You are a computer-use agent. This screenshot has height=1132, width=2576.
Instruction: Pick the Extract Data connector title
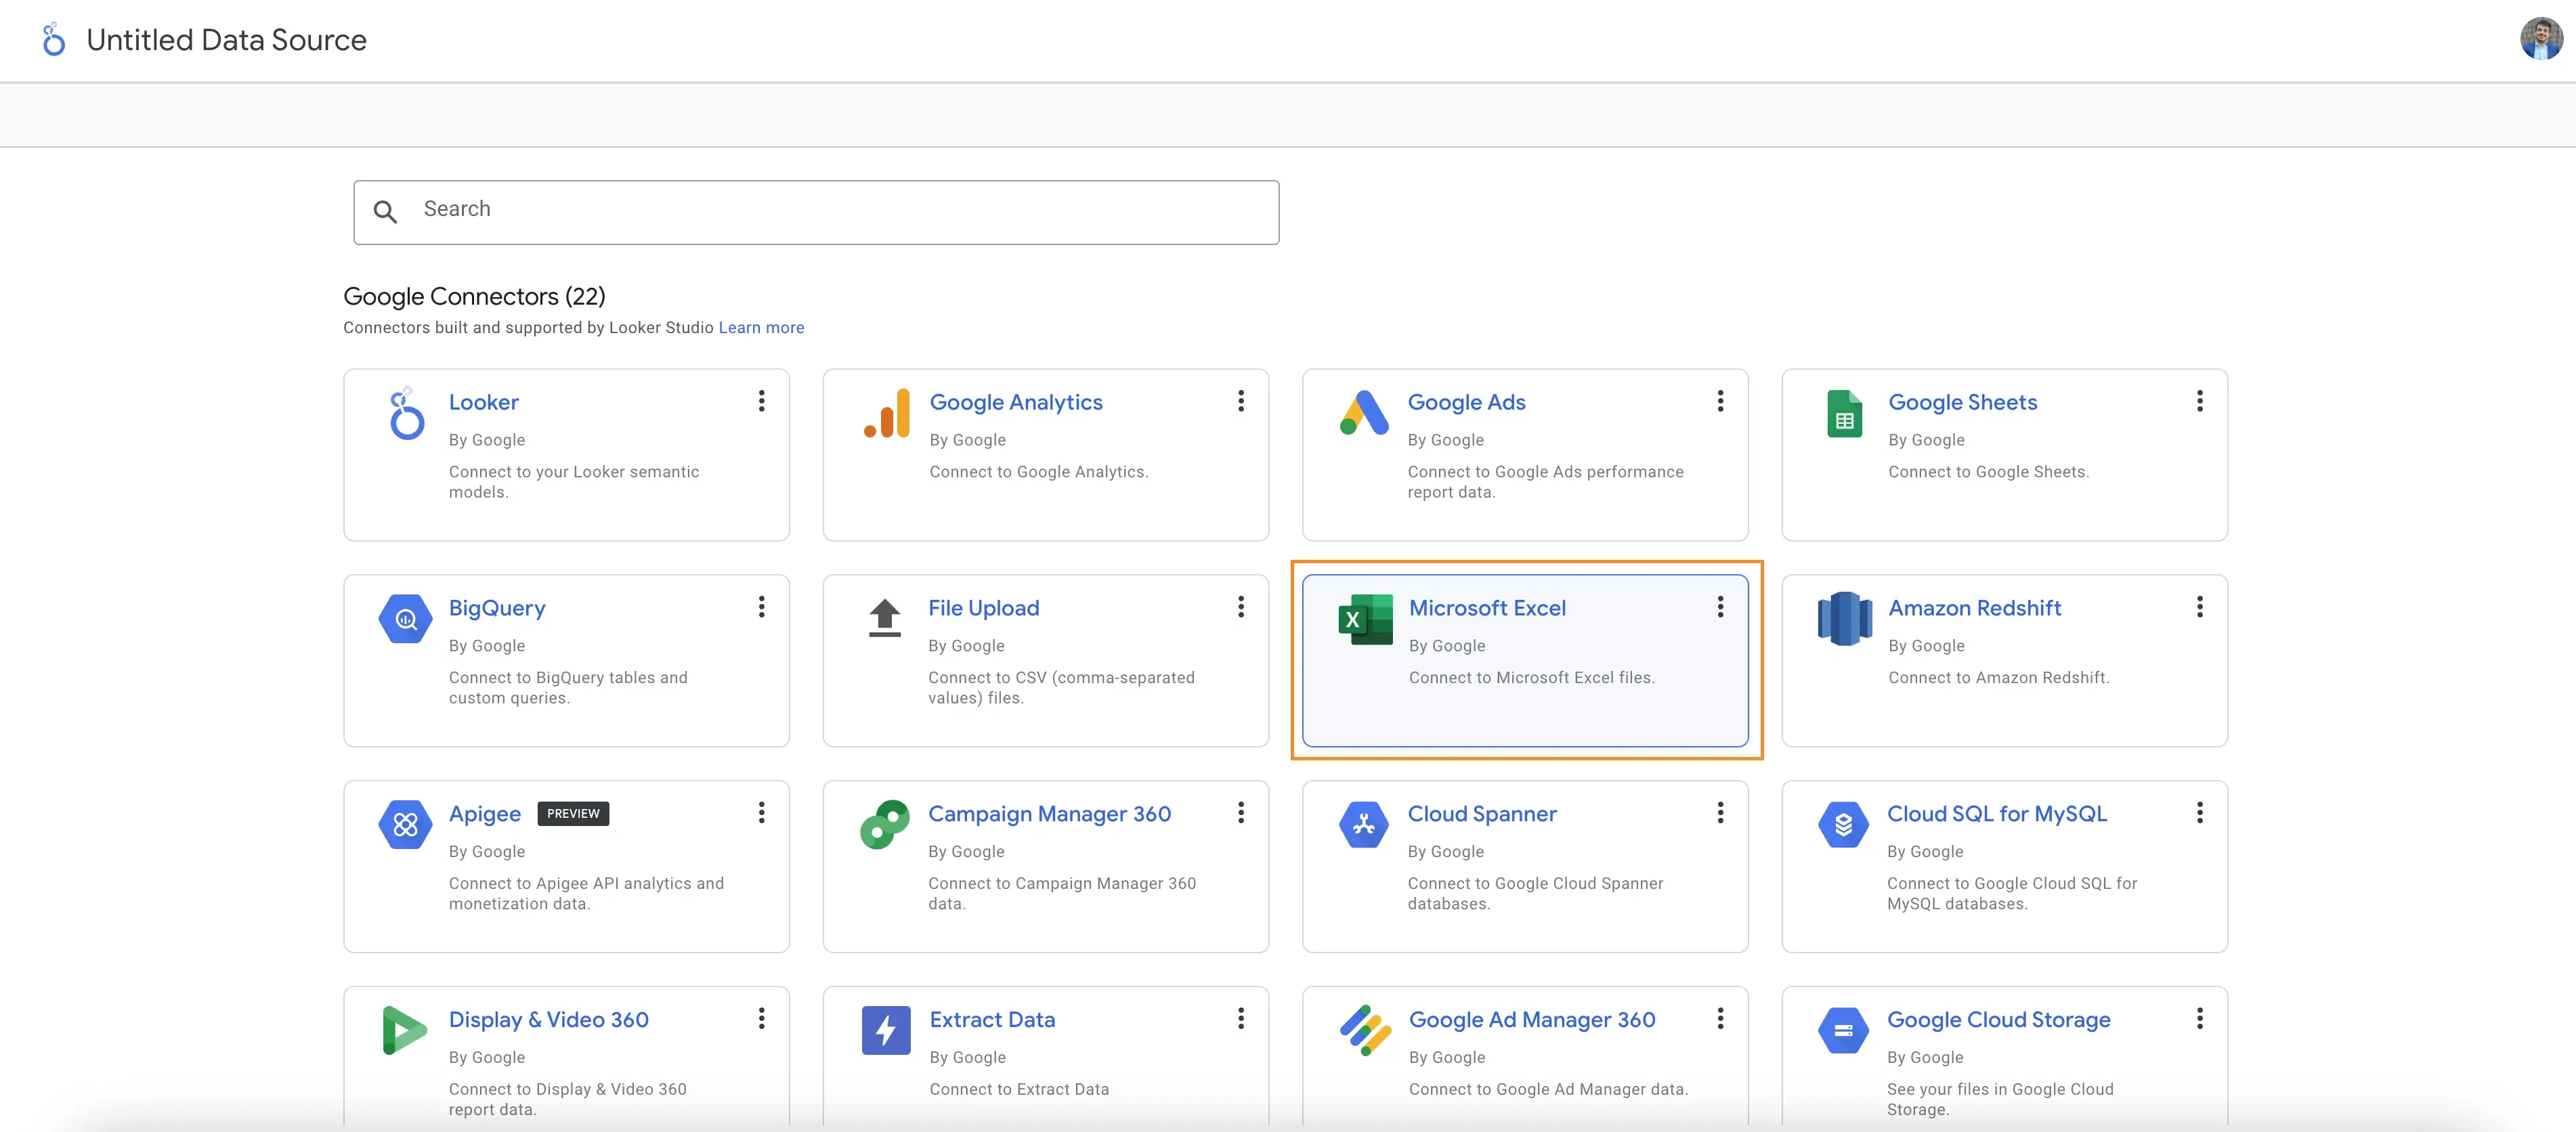click(992, 1020)
